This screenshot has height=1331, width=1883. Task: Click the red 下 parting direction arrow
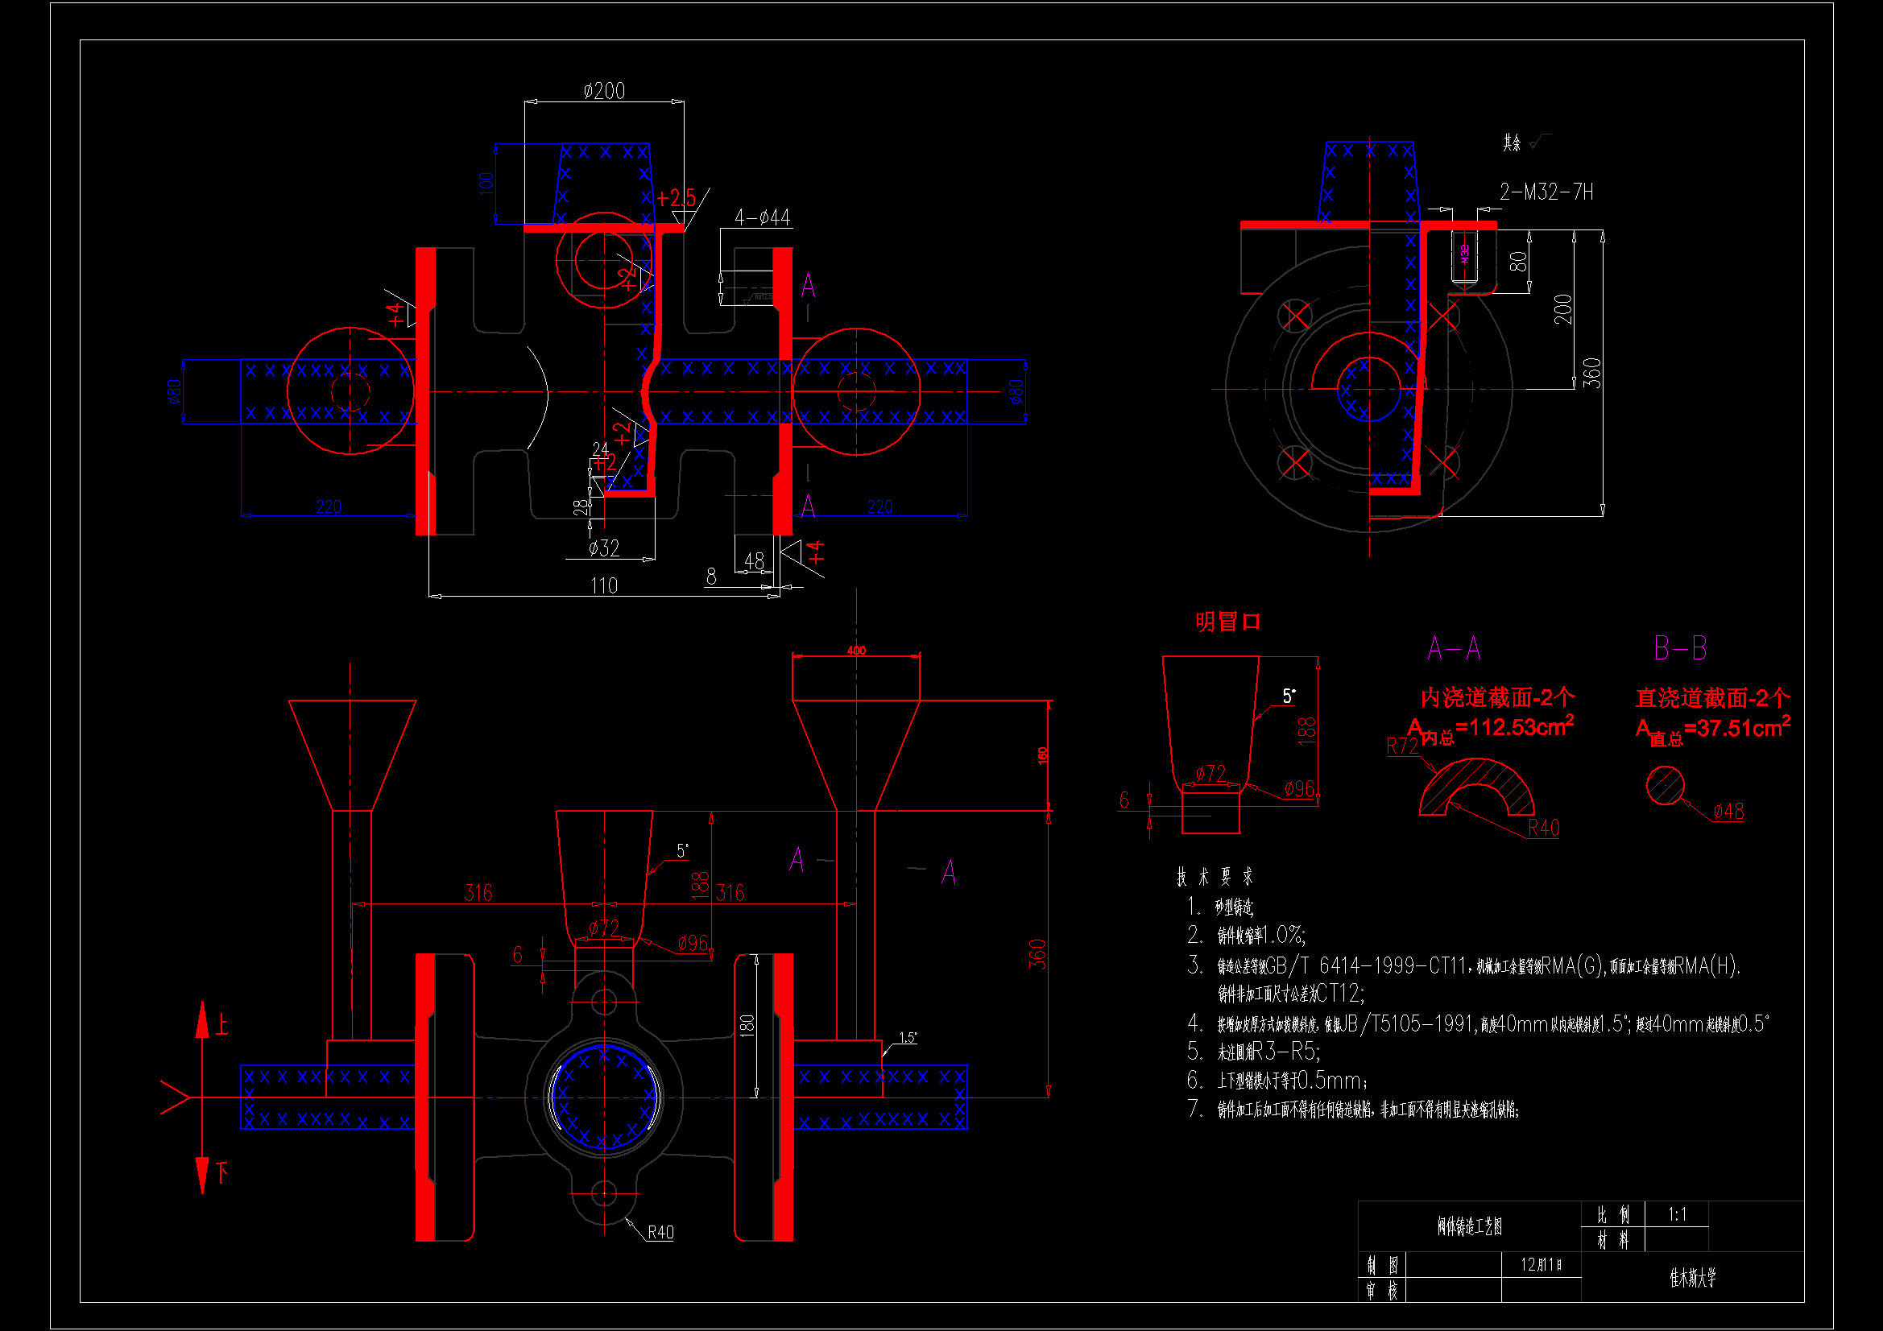click(x=203, y=1168)
